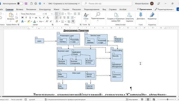
Task: Open the Рецензирование tab
Action: (92, 9)
